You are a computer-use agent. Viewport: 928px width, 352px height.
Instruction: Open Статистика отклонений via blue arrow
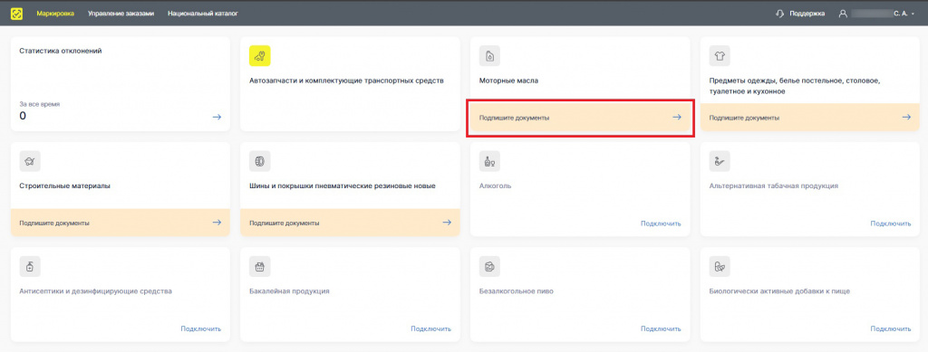tap(217, 117)
